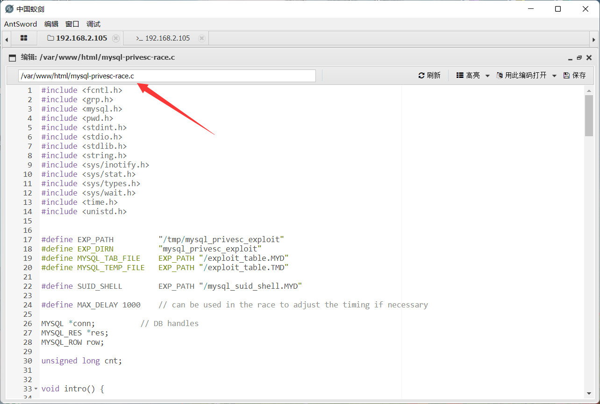Click the 'MYSQL *conn;' line
Image resolution: width=600 pixels, height=404 pixels.
[x=120, y=323]
